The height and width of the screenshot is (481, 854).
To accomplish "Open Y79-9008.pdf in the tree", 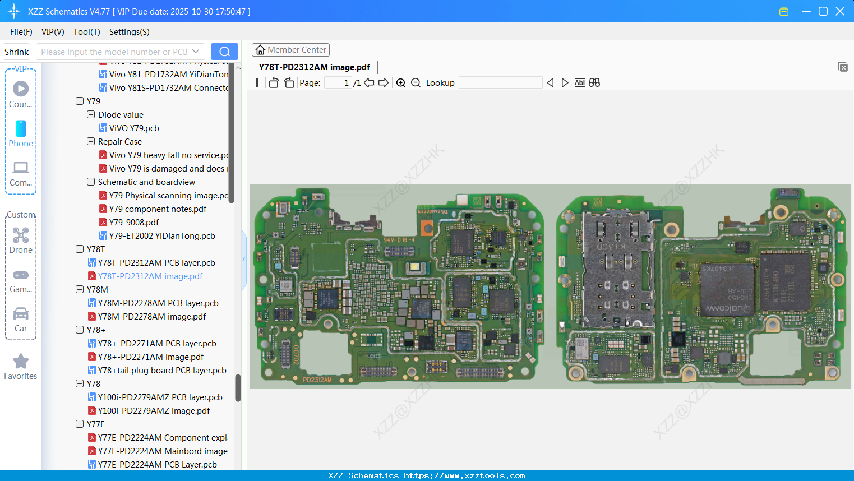I will [x=134, y=222].
